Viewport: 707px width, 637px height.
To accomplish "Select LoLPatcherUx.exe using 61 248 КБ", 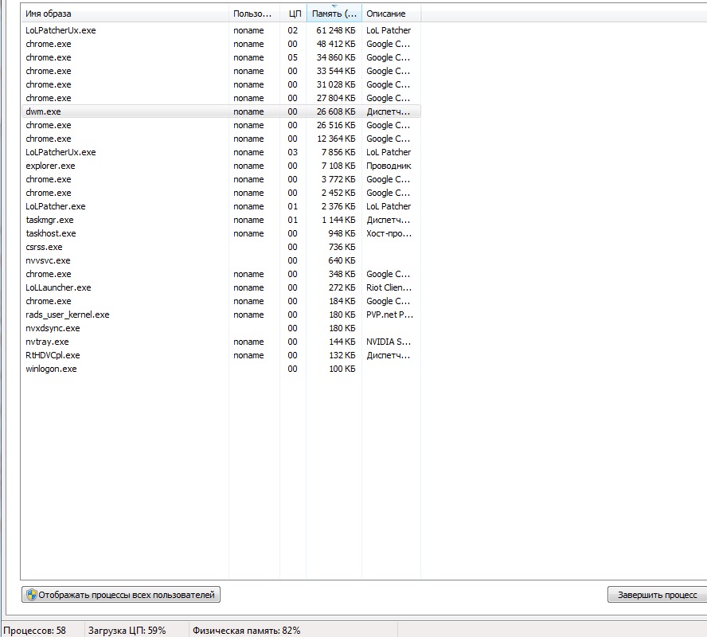I will click(61, 30).
